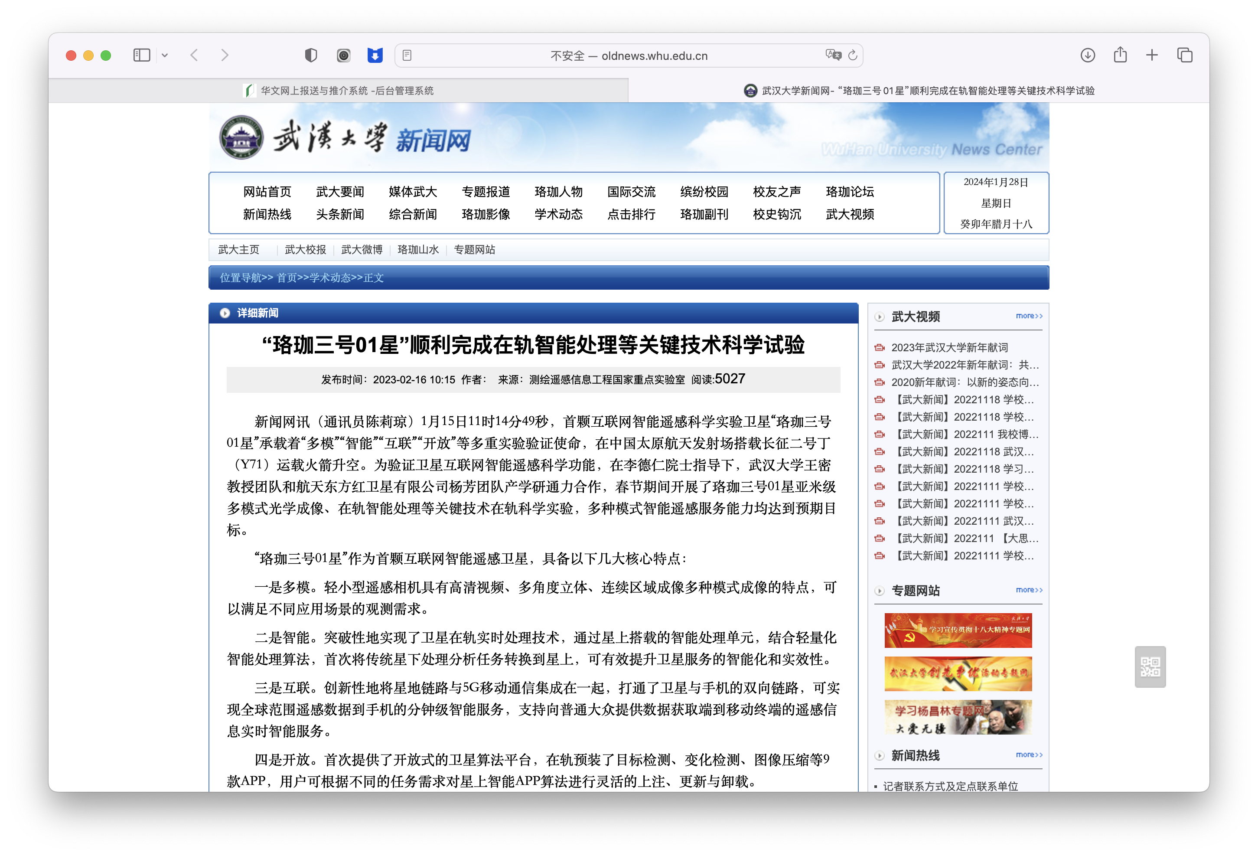Click the Share icon
Screen dimensions: 1258x856
(x=1120, y=55)
